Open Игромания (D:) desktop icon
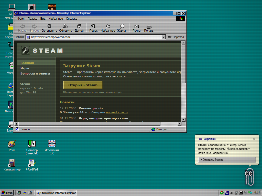The image size is (262, 196). click(52, 148)
